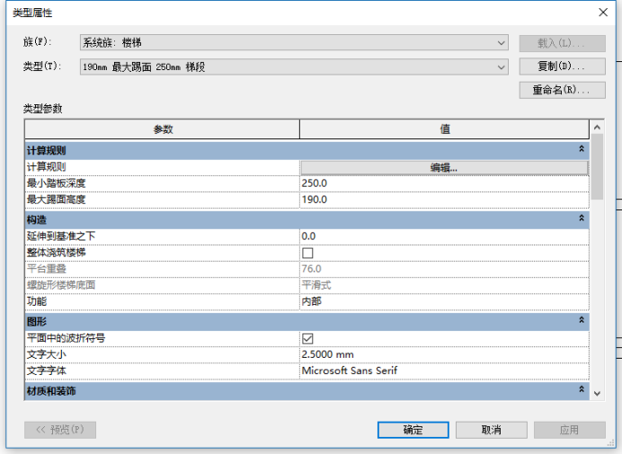
Task: Open the 族 family dropdown
Action: [x=294, y=42]
